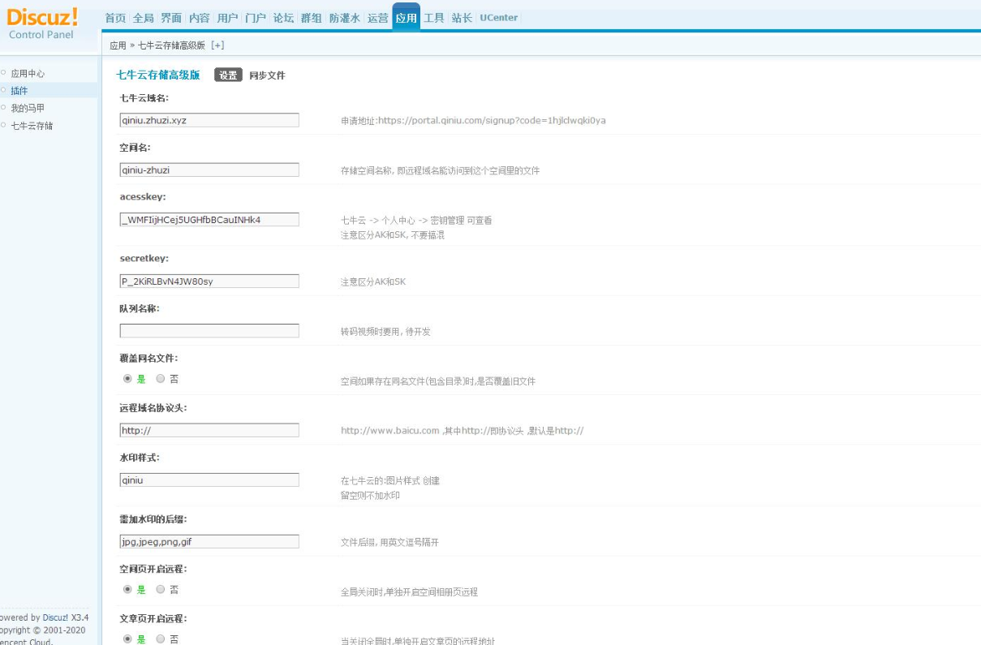981x645 pixels.
Task: Open the 运营 top menu
Action: tap(378, 18)
